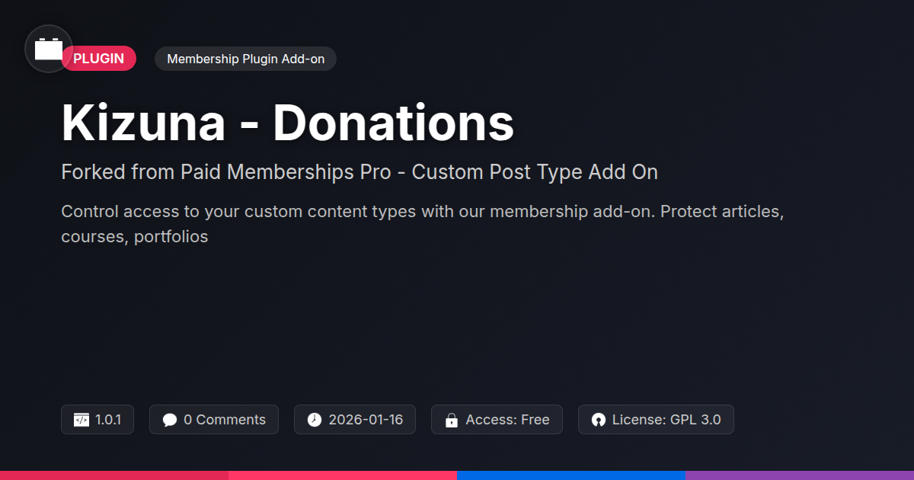Screen dimensions: 914x480
Task: Click the Access: Free badge
Action: 497,420
